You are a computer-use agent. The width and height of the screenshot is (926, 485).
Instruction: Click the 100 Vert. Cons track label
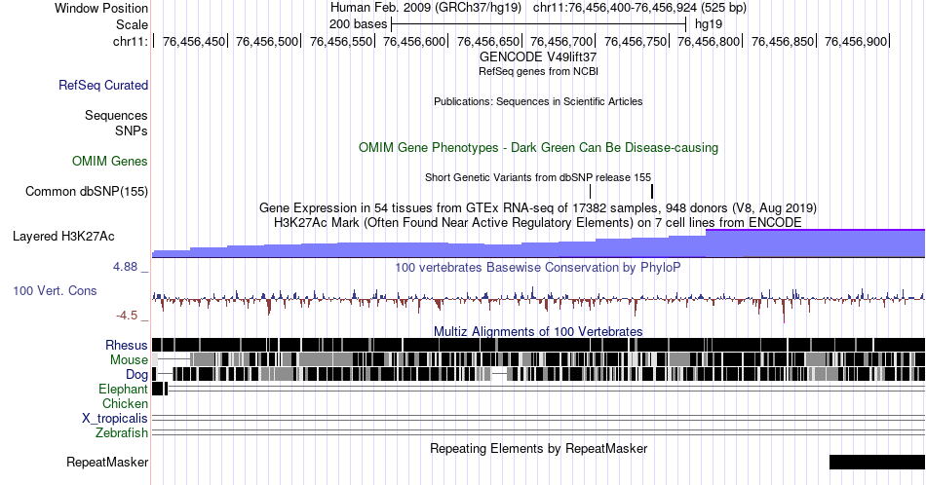pyautogui.click(x=55, y=290)
